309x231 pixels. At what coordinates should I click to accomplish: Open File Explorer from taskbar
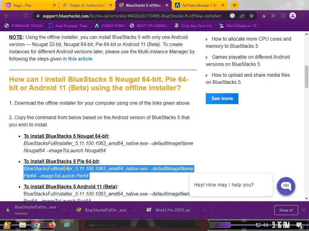coord(22,225)
